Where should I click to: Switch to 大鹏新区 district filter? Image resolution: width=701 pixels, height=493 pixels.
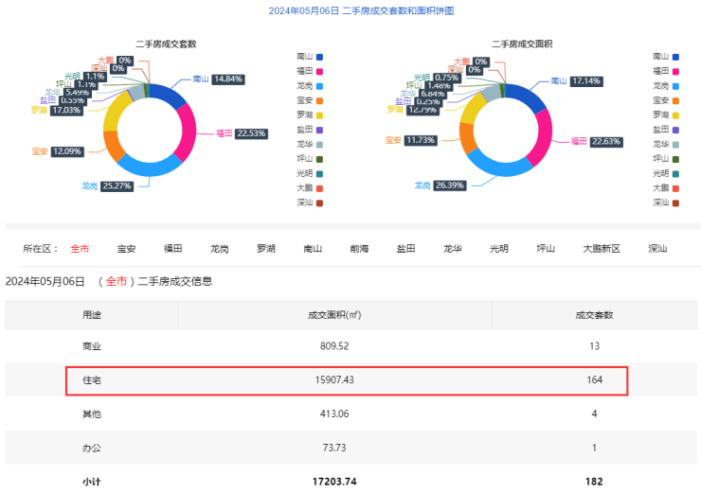(x=601, y=249)
